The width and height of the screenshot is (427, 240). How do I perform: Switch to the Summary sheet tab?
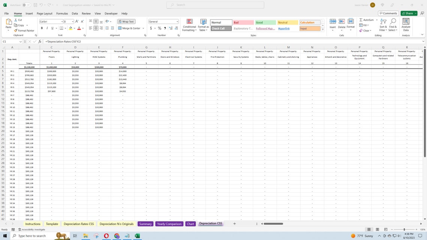pyautogui.click(x=145, y=224)
